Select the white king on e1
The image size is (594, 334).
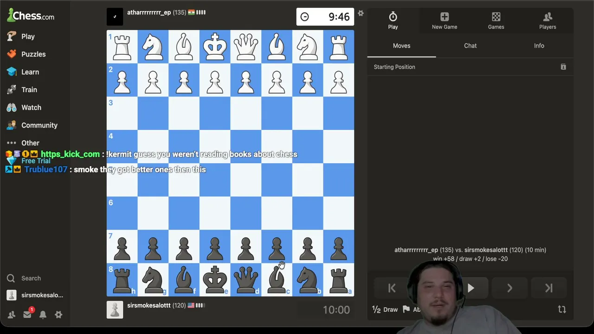point(215,47)
